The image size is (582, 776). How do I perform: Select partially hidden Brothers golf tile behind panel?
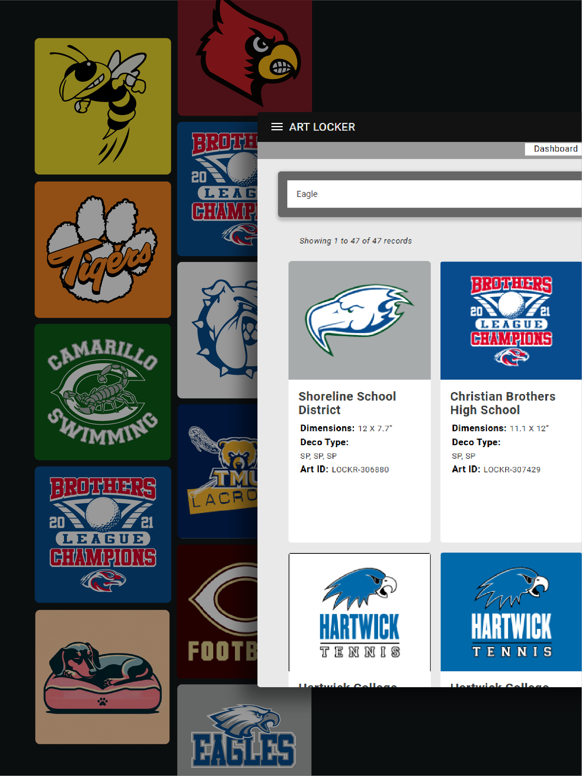218,189
